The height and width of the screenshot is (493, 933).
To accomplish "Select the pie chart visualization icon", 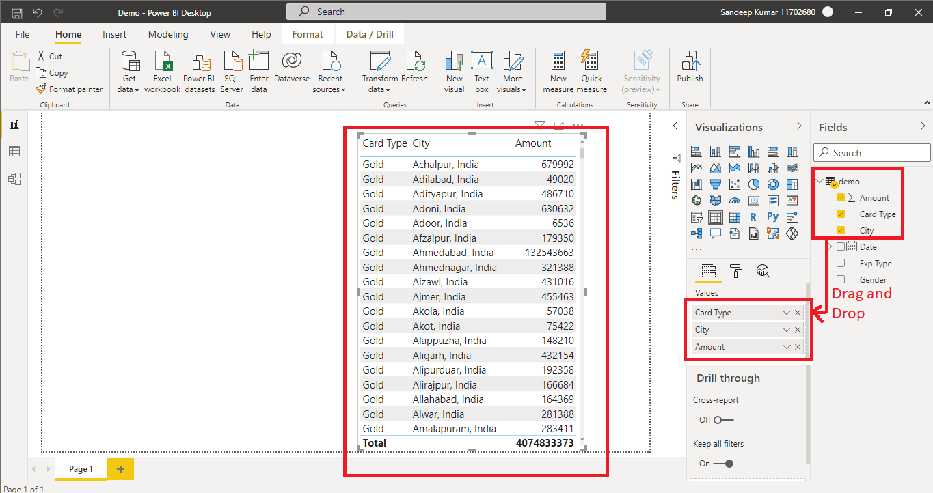I will coord(754,184).
